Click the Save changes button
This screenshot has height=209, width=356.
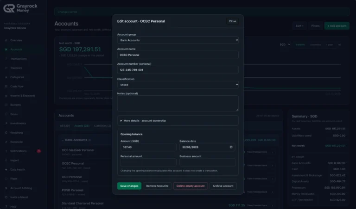tap(129, 186)
